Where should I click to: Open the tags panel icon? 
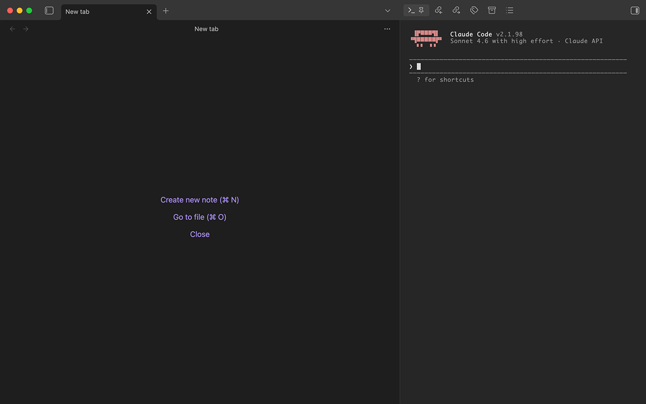[474, 10]
